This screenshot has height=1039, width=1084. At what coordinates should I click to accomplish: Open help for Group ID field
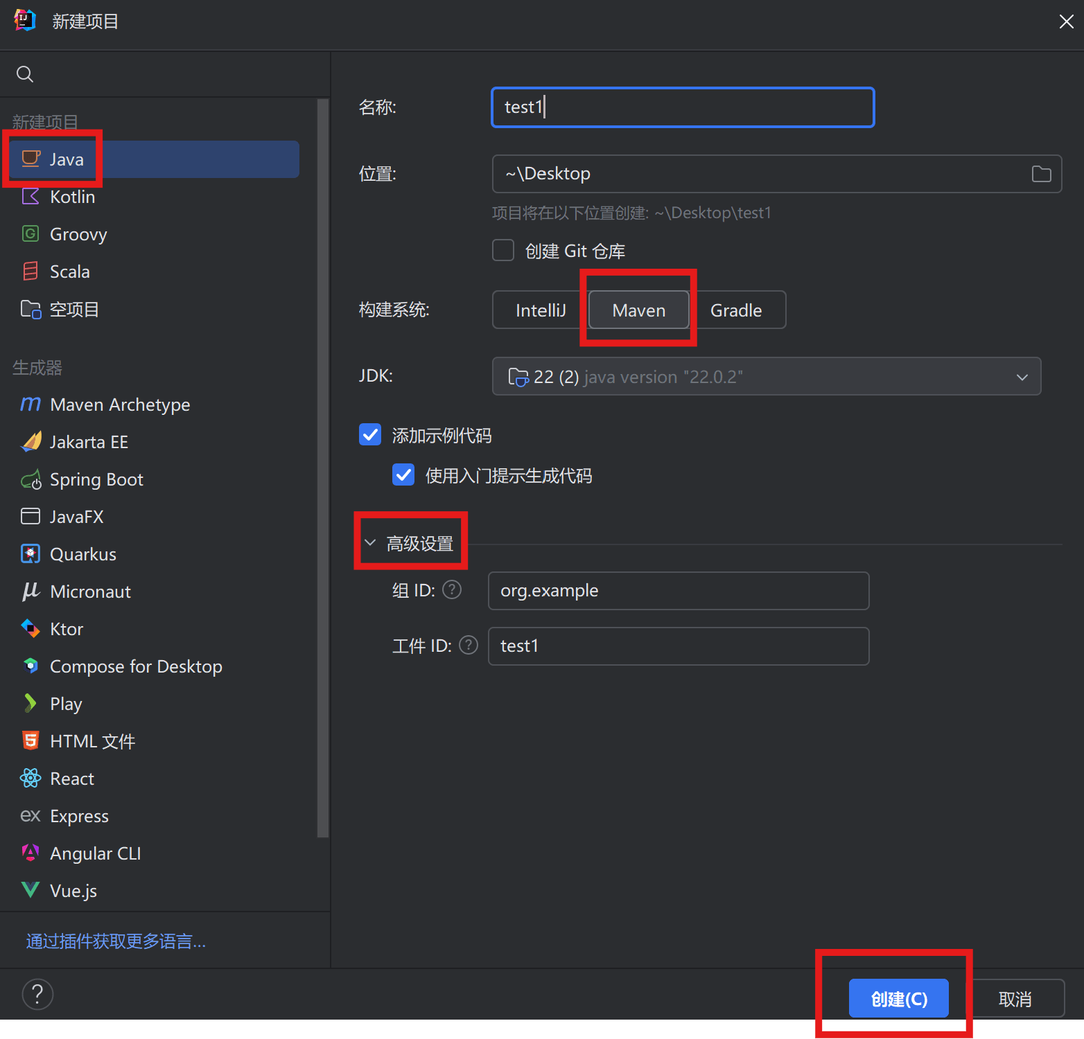pos(452,589)
